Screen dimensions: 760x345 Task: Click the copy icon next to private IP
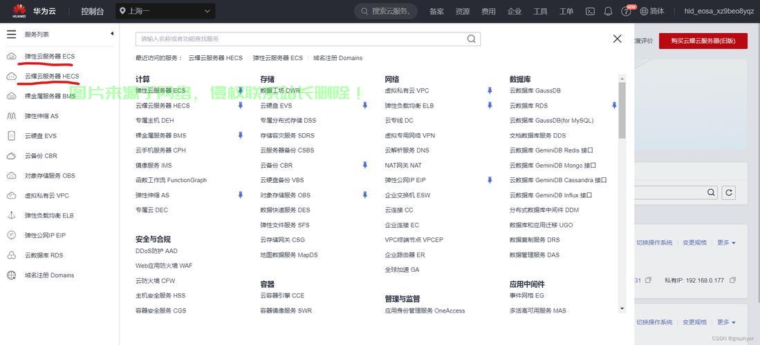[732, 280]
